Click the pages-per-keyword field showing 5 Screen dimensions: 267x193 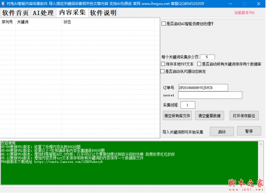tap(207, 57)
